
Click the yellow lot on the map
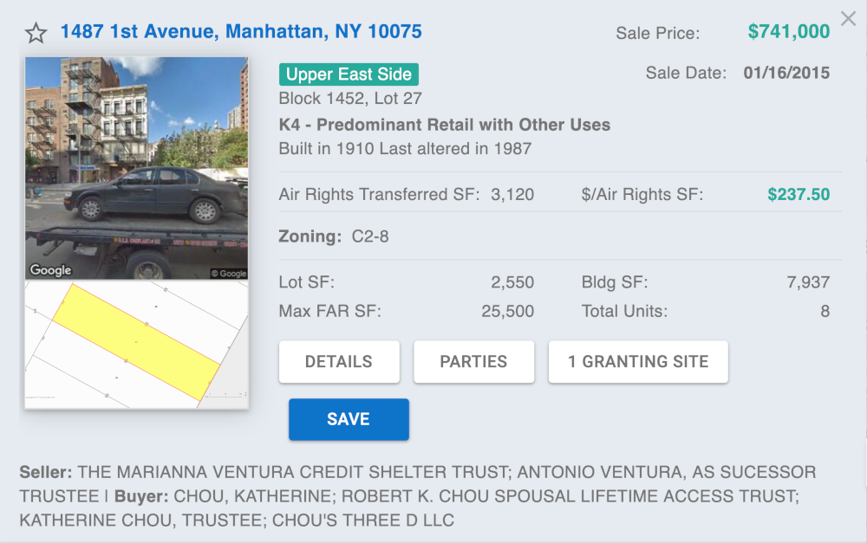(x=136, y=342)
